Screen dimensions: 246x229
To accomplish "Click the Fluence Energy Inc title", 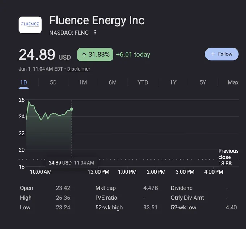I will click(x=97, y=20).
